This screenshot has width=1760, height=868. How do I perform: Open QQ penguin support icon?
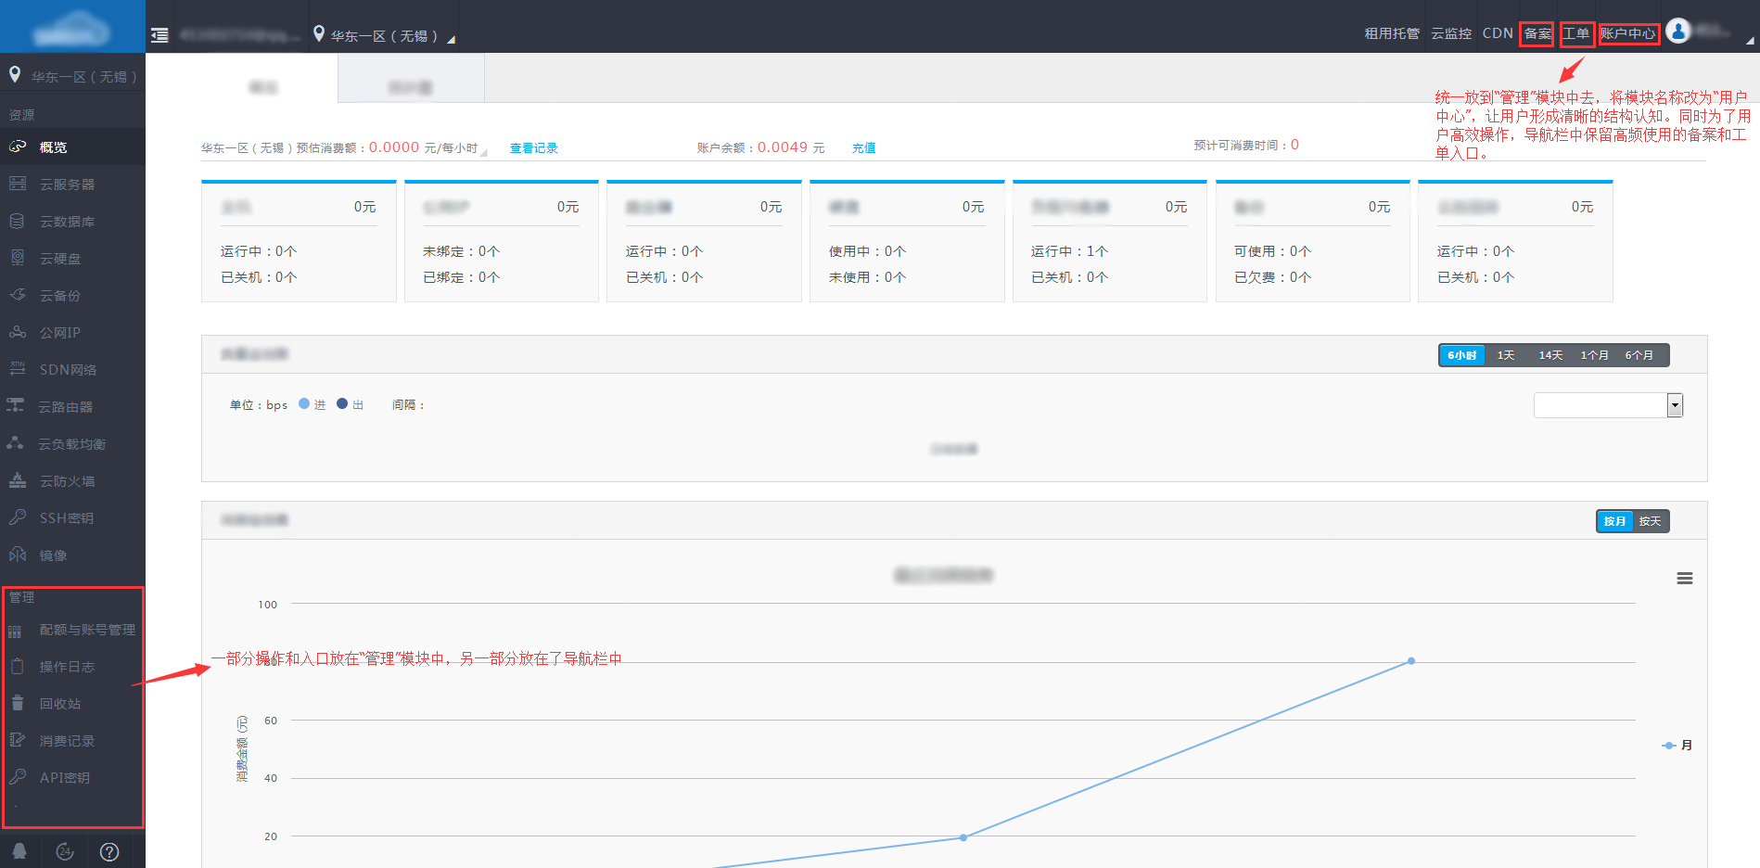[19, 851]
